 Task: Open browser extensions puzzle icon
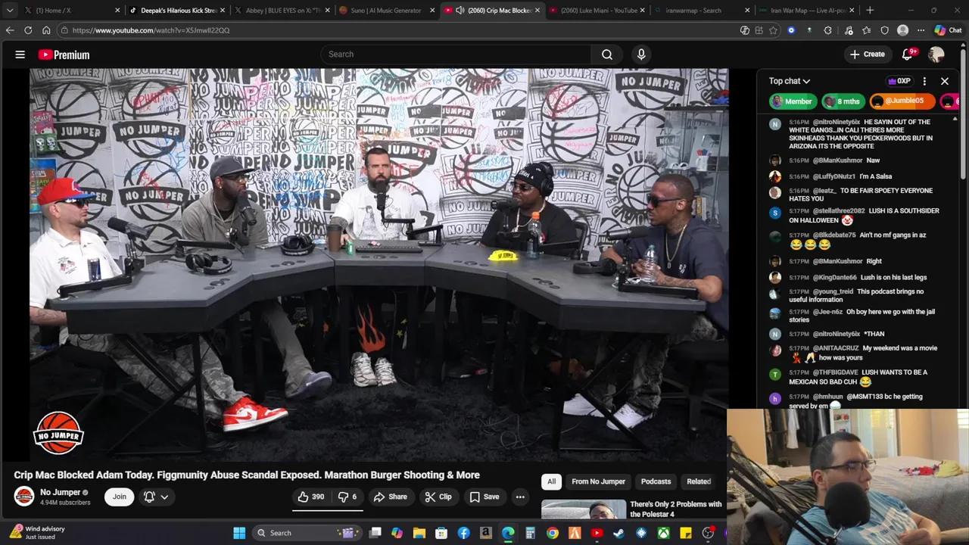coord(827,30)
